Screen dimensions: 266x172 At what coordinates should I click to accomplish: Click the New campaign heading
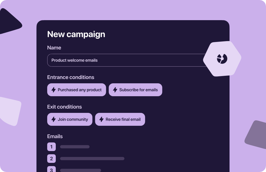point(76,34)
